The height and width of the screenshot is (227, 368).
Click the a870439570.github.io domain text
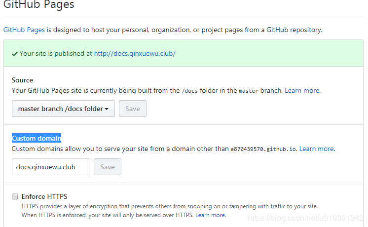pyautogui.click(x=263, y=149)
